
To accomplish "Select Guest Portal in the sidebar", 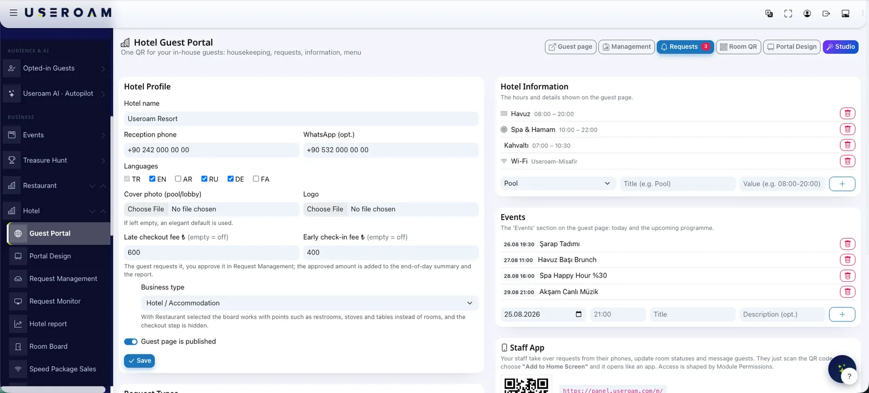I will click(59, 234).
